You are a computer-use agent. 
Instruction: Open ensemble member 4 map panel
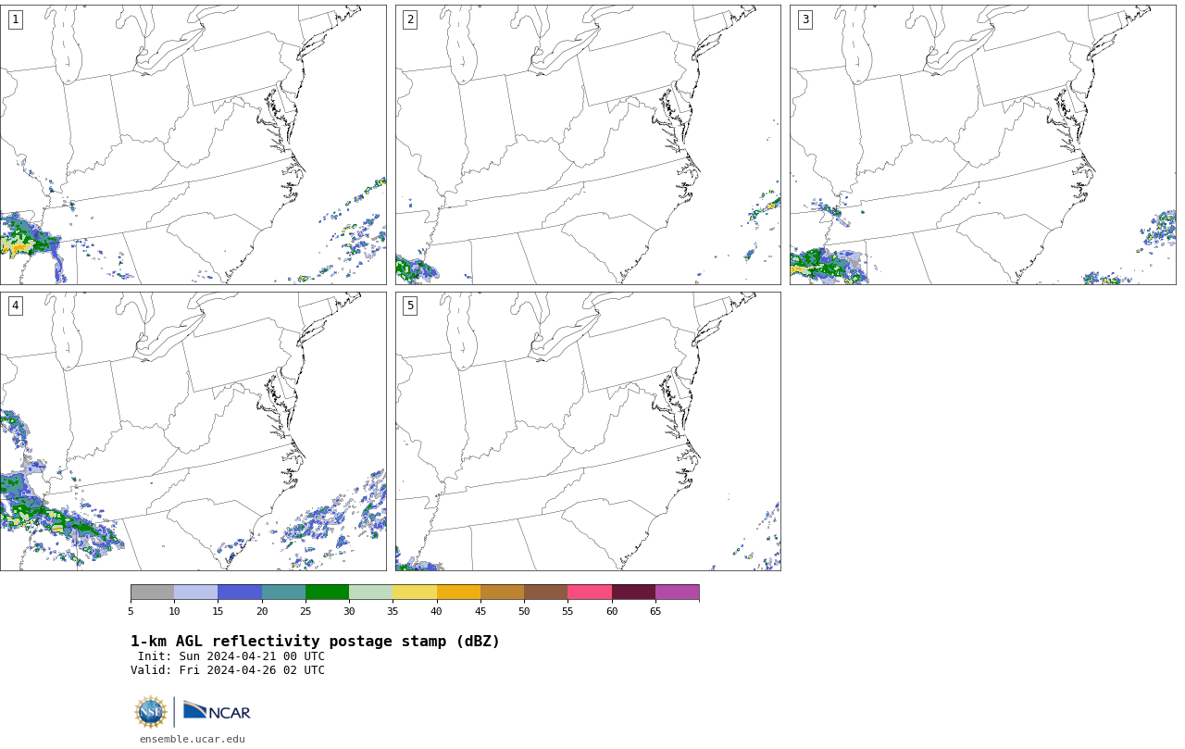[193, 431]
